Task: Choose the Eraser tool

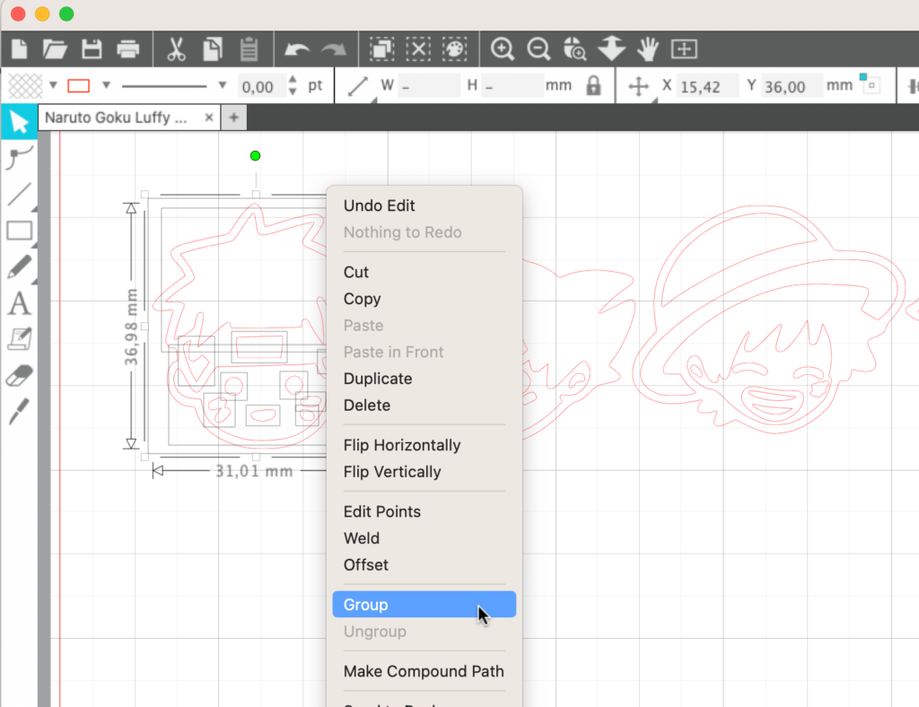Action: pos(19,376)
